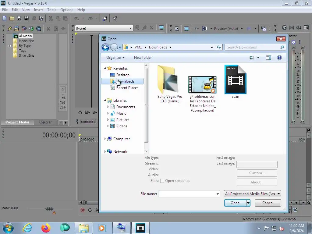Expand the Network tree node
This screenshot has height=234, width=312.
(105, 152)
